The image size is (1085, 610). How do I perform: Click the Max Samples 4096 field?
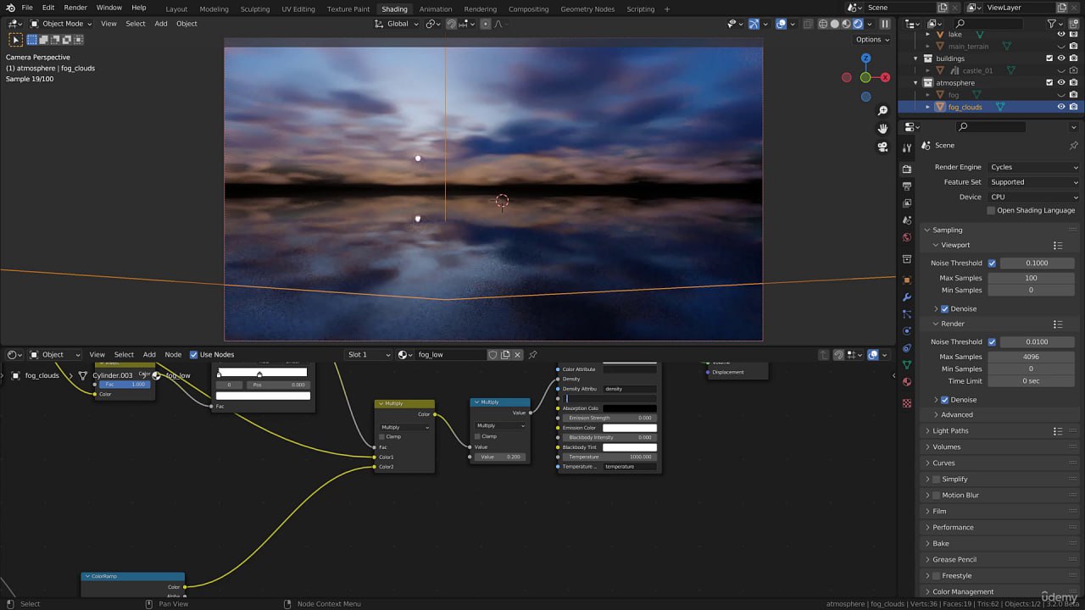click(x=1031, y=357)
